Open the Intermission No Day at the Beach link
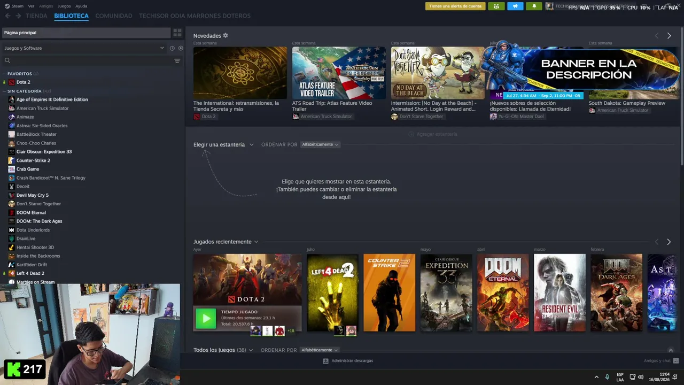Image resolution: width=684 pixels, height=385 pixels. click(x=433, y=106)
